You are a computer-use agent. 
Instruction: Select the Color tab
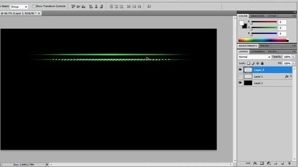[243, 16]
